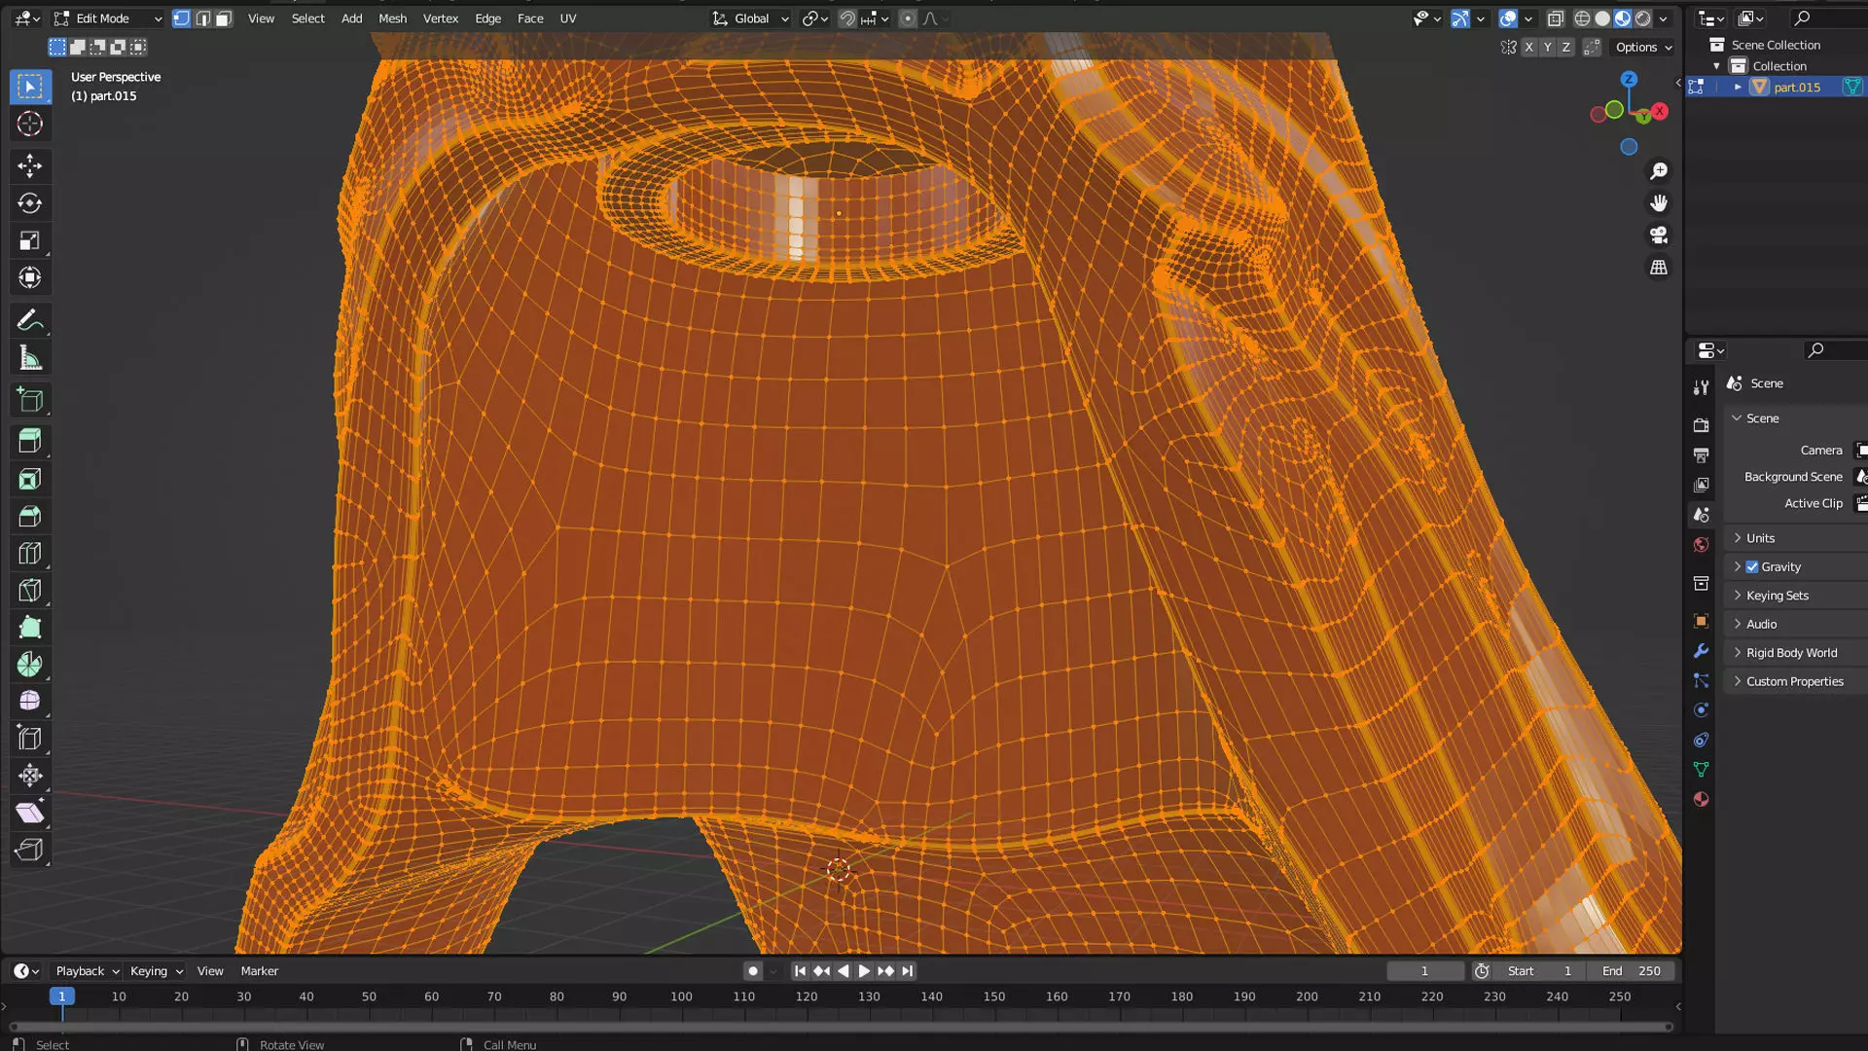Expand the Units panel

coord(1760,538)
